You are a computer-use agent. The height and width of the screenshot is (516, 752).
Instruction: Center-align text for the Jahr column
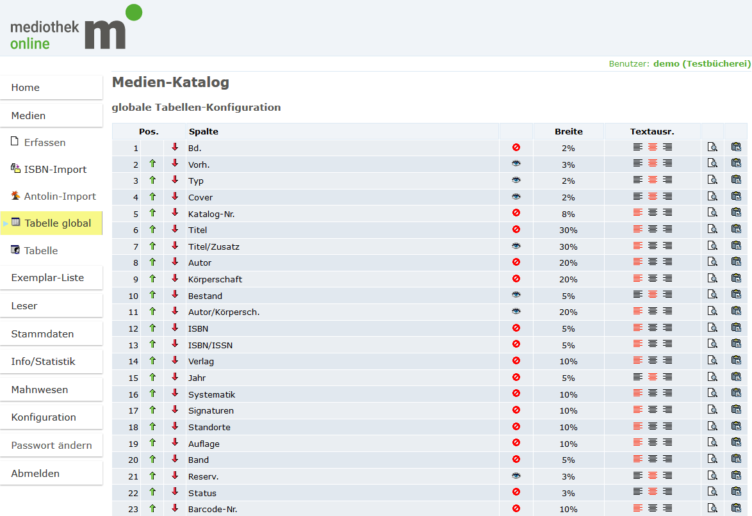coord(652,377)
